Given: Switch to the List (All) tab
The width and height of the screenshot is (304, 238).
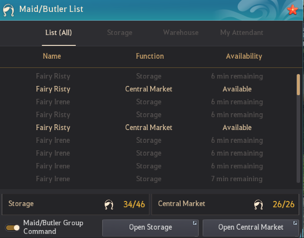Looking at the screenshot, I should click(59, 33).
